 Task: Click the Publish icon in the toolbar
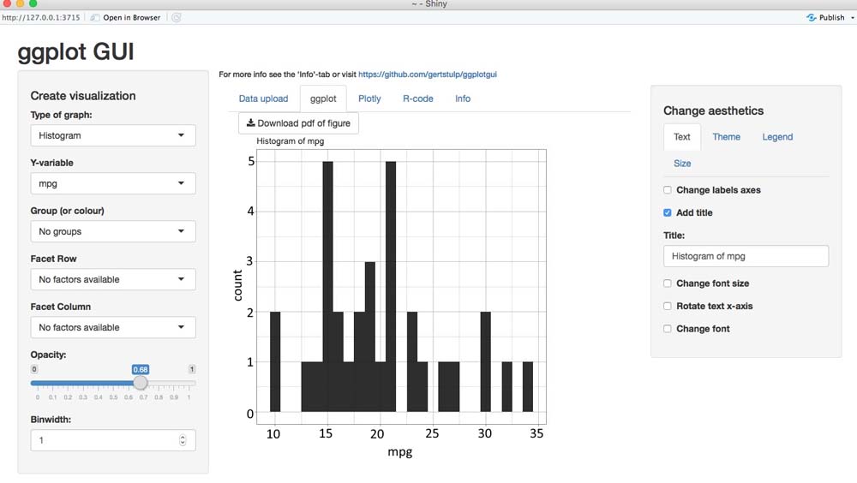tap(811, 17)
